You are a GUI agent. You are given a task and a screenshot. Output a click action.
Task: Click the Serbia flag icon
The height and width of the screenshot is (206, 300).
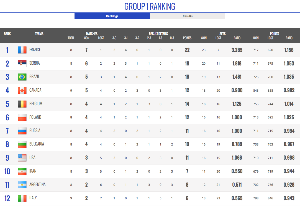click(22, 64)
